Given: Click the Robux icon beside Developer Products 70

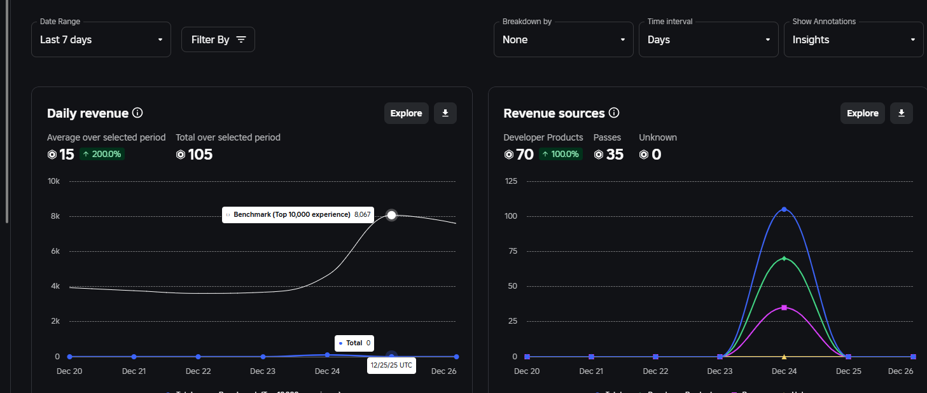Looking at the screenshot, I should [x=509, y=155].
